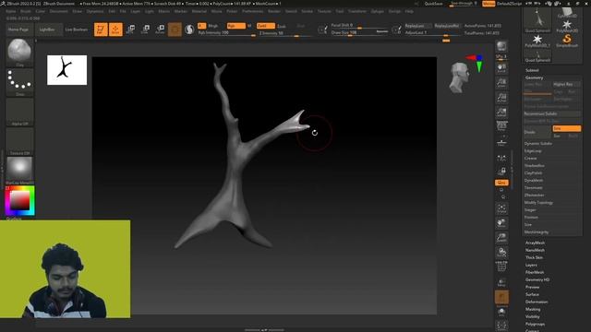Open the Preferences menu
The width and height of the screenshot is (591, 332).
click(252, 11)
